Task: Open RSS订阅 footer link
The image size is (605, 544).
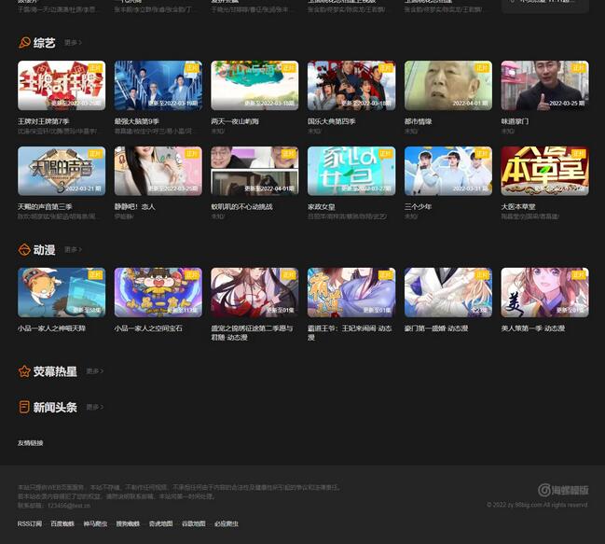Action: click(x=30, y=523)
